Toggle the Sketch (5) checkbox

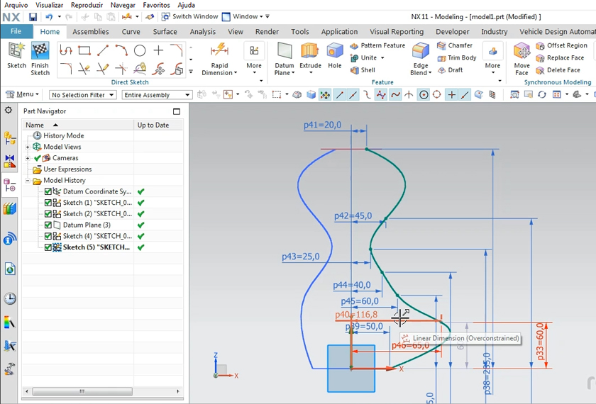pos(48,247)
